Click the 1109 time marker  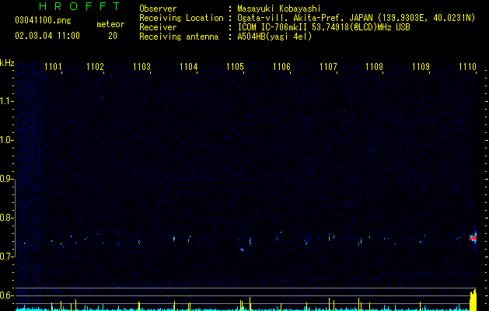421,67
